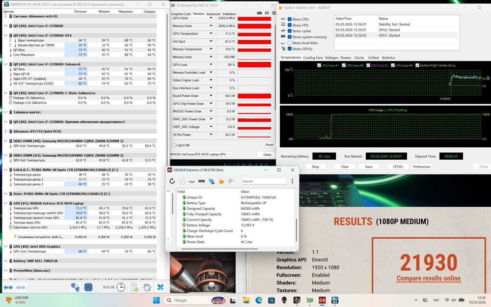
Task: Open the NVIDIA GeForce RTX 4070 Laptop GPU selector
Action: click(x=201, y=154)
